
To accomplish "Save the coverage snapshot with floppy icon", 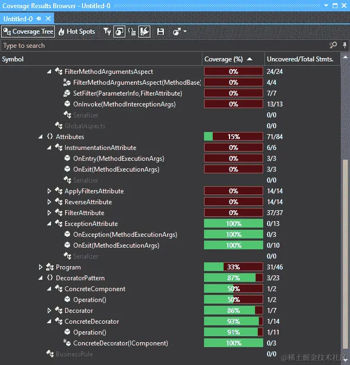I will [x=161, y=32].
